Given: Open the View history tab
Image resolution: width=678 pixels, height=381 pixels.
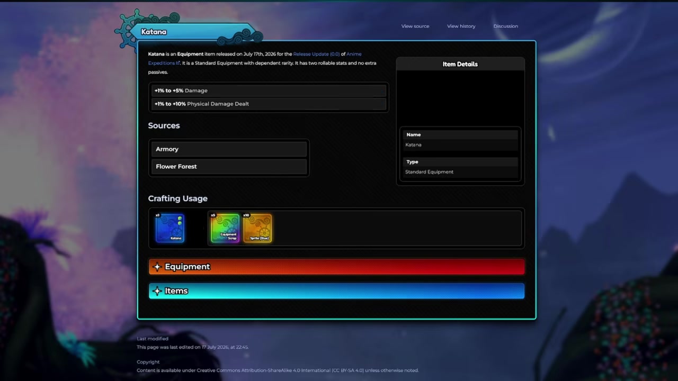Looking at the screenshot, I should coord(461,26).
